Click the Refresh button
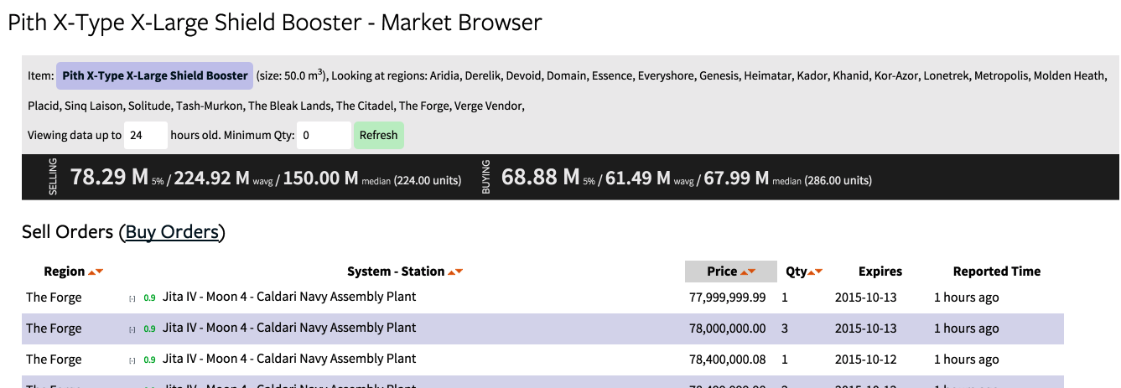This screenshot has height=388, width=1121. 379,135
